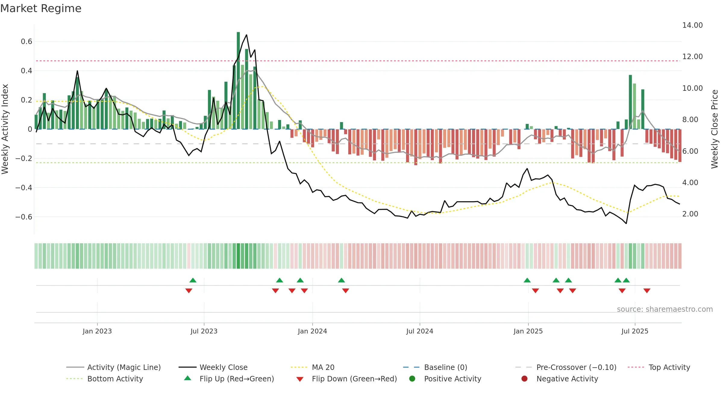Click the weekly close peak near 13
Image resolution: width=723 pixels, height=407 pixels.
coord(247,35)
